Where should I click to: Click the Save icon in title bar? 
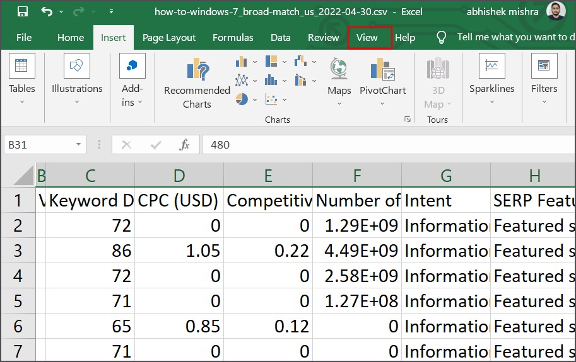22,11
